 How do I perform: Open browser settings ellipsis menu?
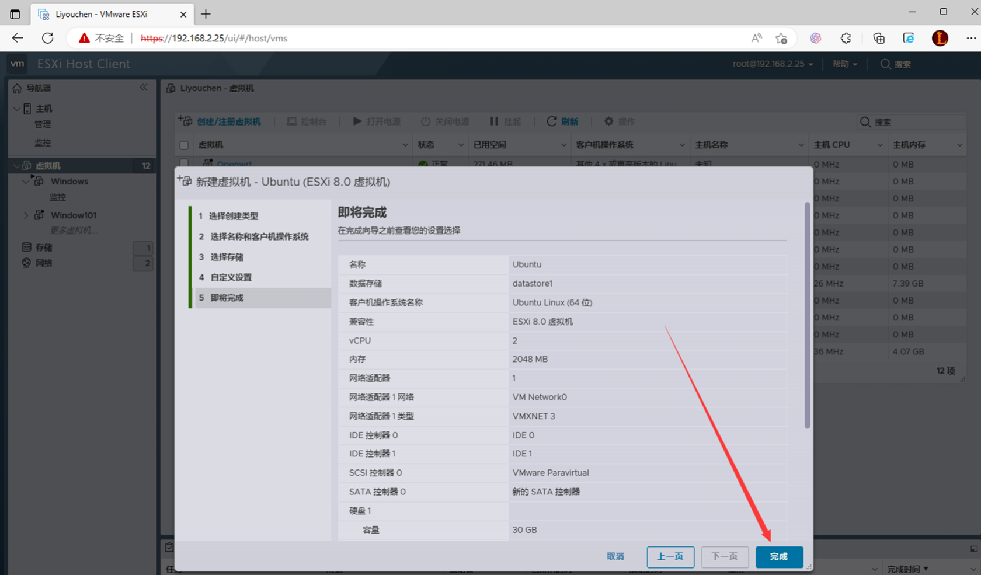(970, 39)
